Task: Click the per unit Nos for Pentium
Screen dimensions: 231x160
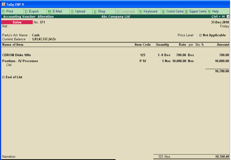Action: [x=191, y=61]
